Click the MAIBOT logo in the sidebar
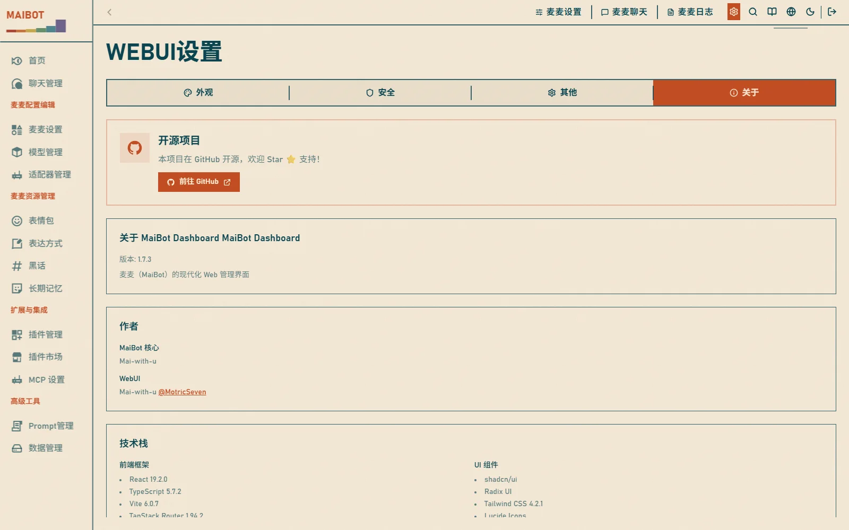Screen dimensions: 849x530 36,21
